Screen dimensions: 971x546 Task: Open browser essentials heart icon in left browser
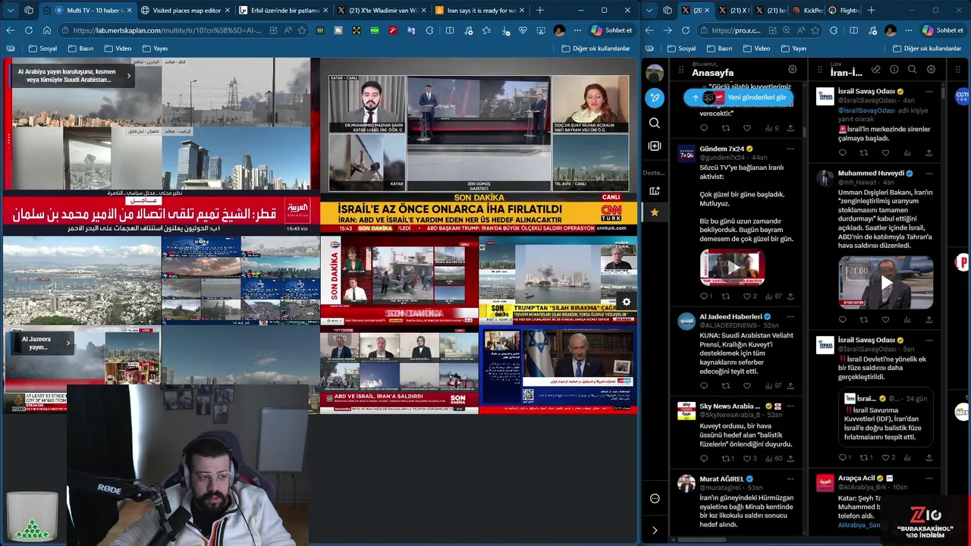click(x=523, y=30)
